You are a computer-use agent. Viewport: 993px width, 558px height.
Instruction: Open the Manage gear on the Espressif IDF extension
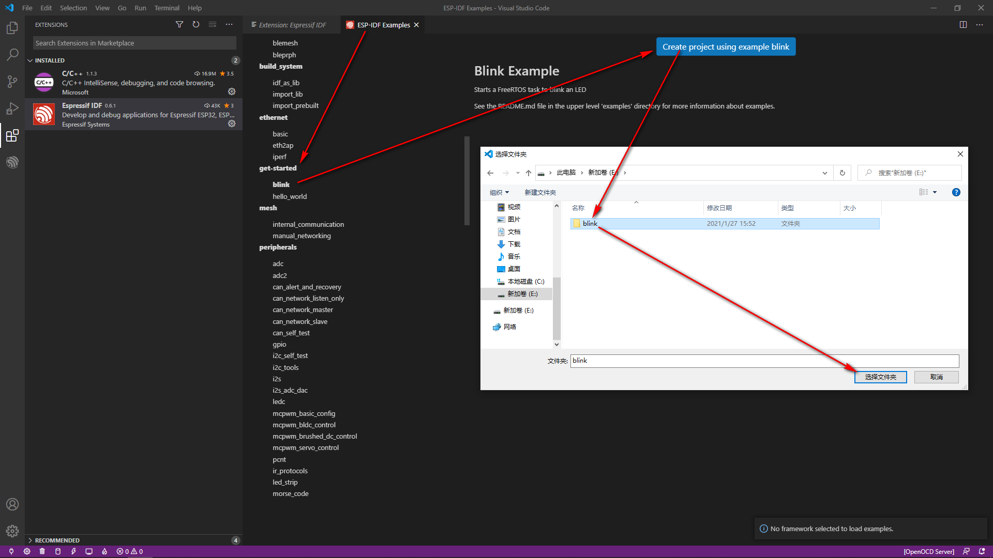pyautogui.click(x=232, y=123)
